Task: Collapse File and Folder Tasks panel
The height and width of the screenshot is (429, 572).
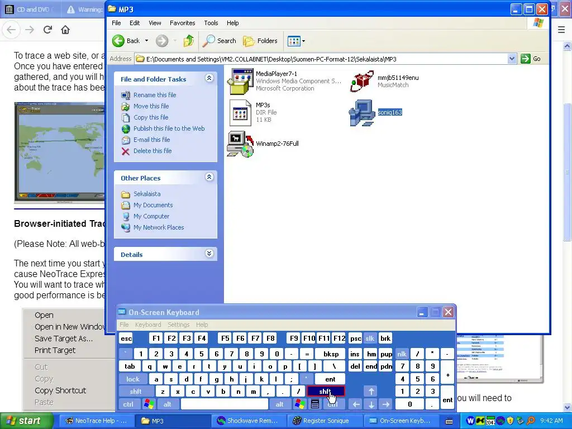Action: (209, 78)
